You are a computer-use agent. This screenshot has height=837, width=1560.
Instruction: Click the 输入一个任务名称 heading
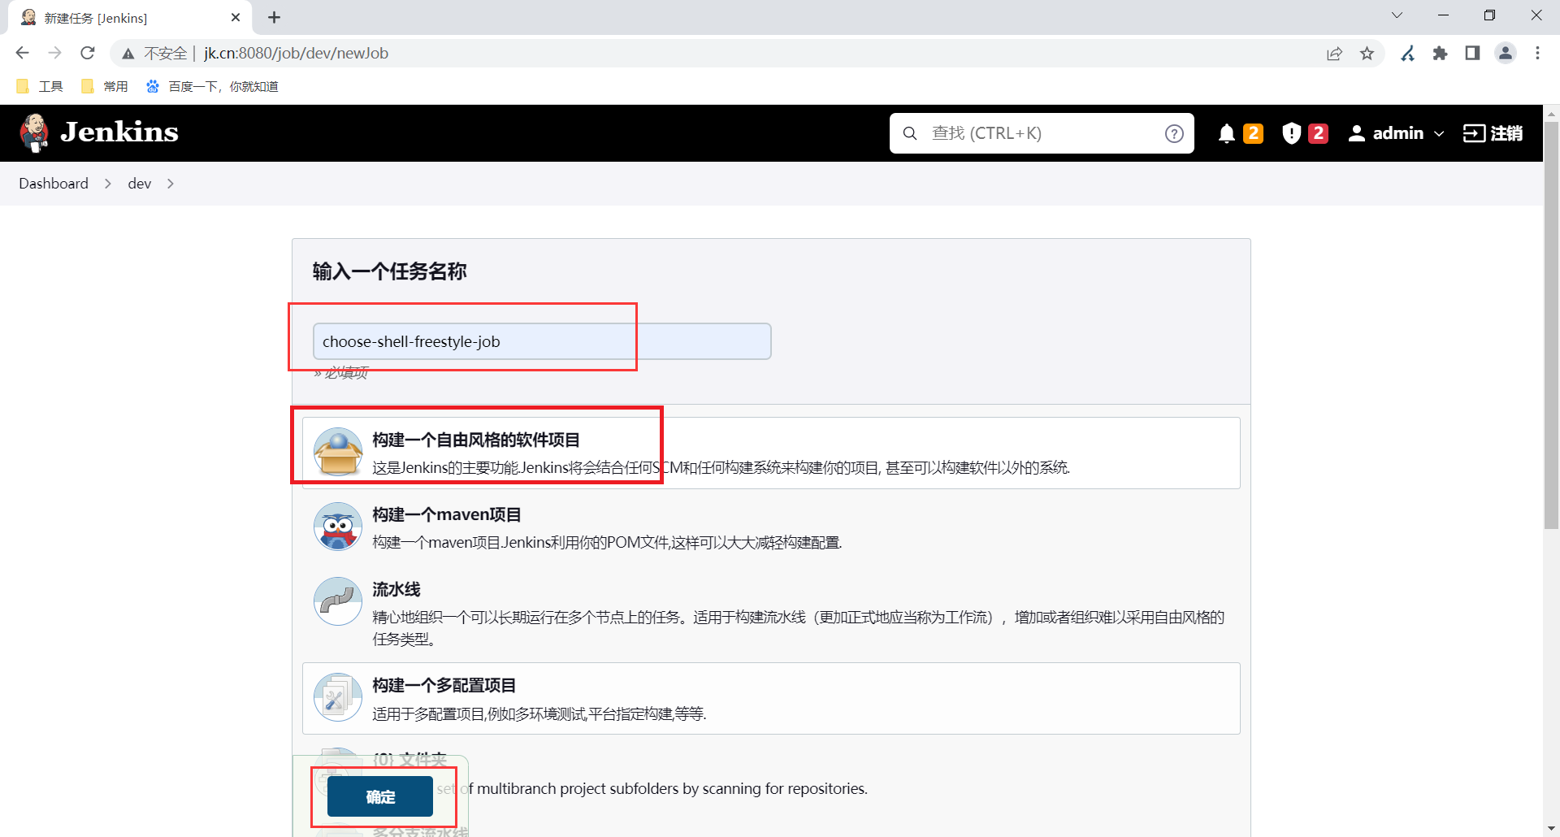tap(389, 271)
